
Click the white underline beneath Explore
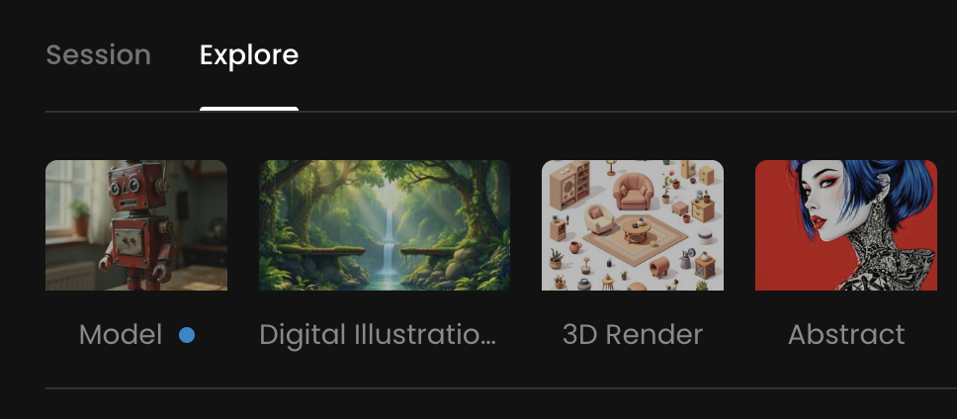(x=249, y=109)
